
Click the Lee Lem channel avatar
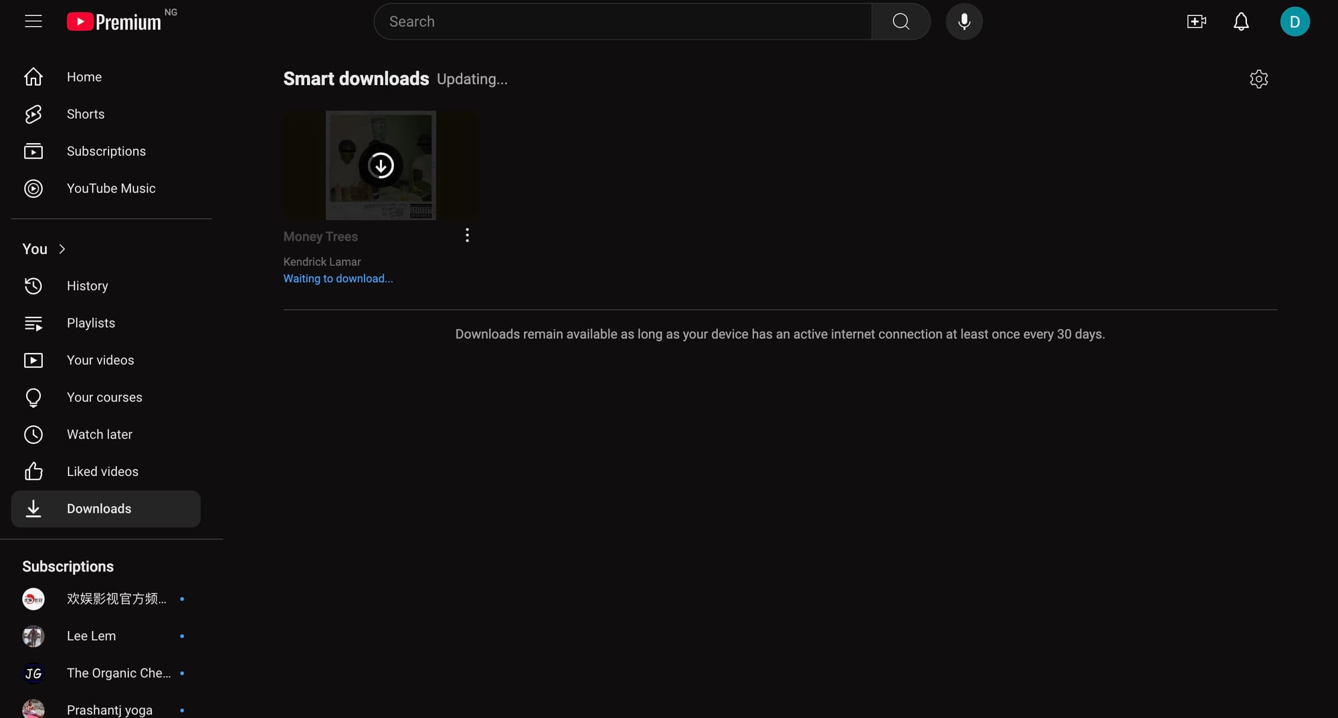33,636
